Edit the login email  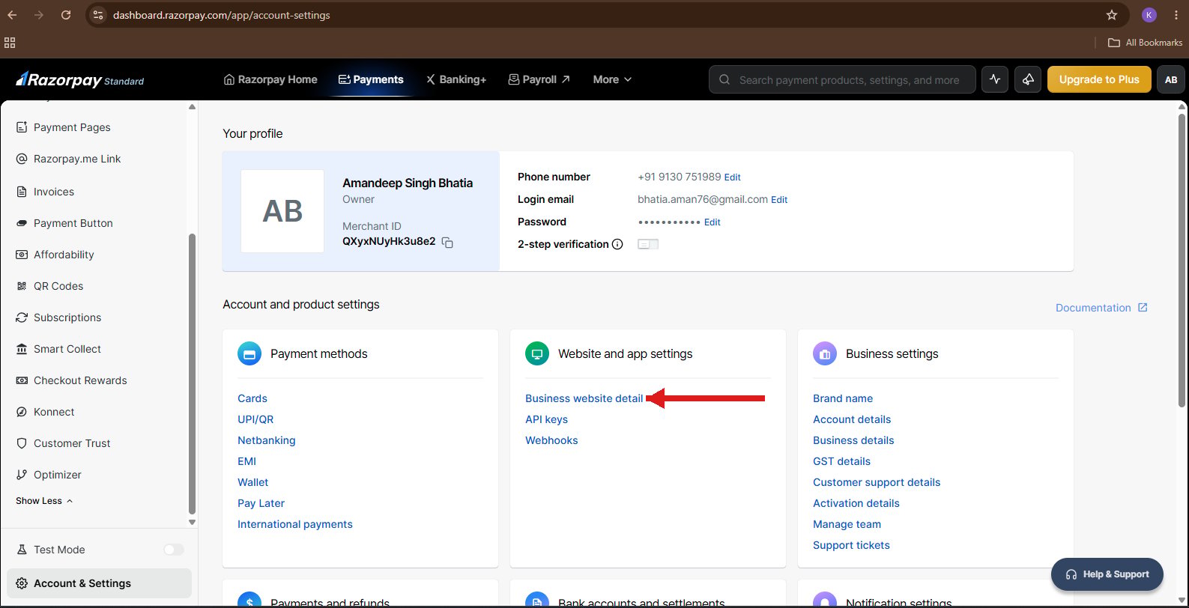(779, 200)
